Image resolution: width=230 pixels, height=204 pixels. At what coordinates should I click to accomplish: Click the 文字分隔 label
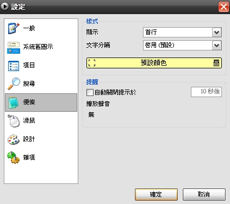(x=98, y=45)
